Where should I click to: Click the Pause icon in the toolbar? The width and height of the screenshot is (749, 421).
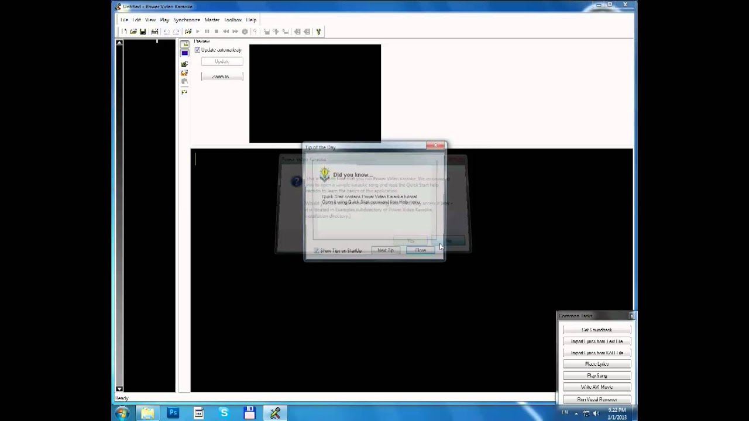click(x=207, y=32)
